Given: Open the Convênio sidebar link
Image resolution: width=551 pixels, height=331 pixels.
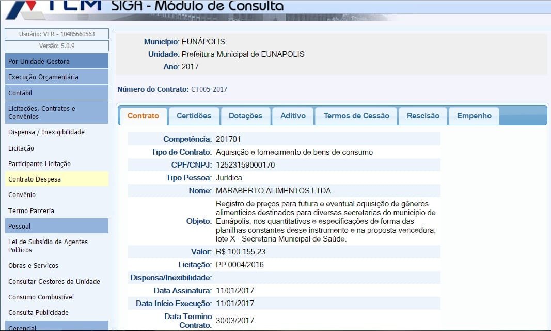Looking at the screenshot, I should pos(22,195).
